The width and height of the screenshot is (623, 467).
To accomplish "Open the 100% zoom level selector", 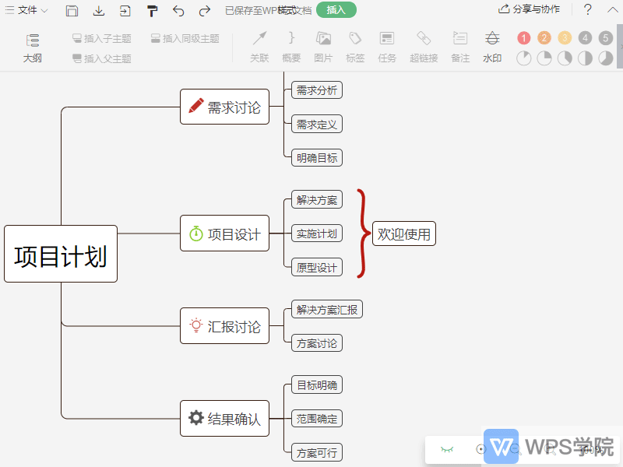I will [x=587, y=449].
